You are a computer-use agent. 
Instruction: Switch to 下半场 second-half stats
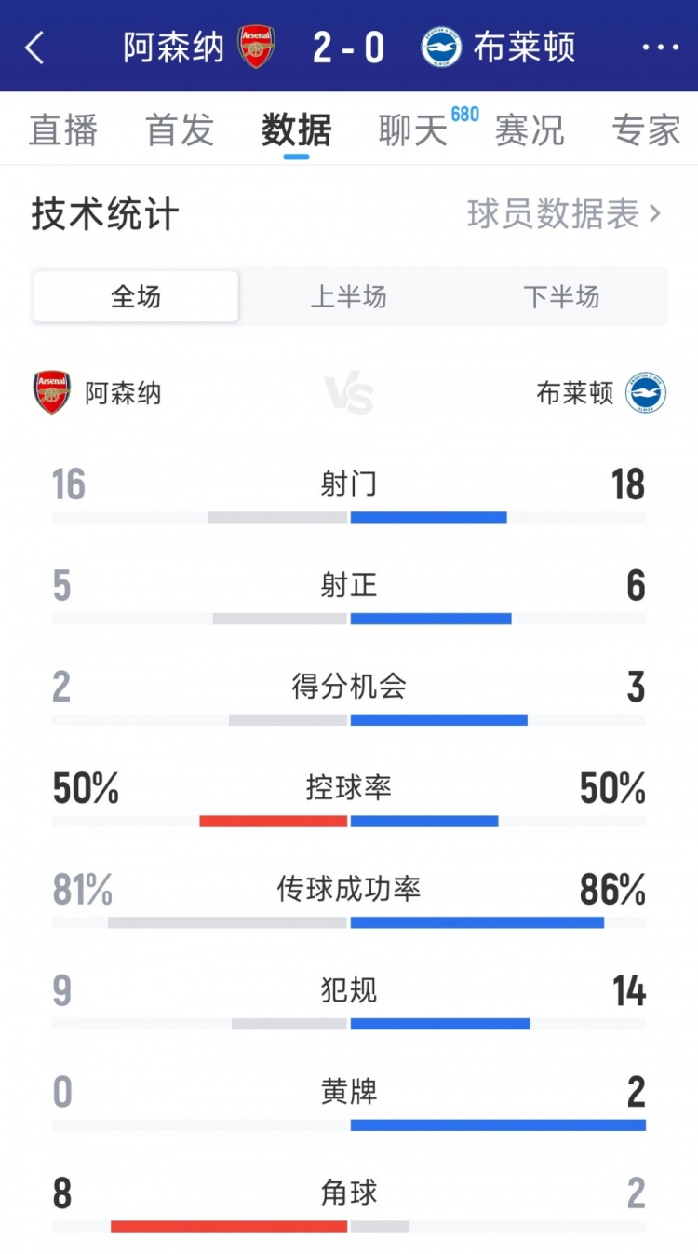coord(561,297)
